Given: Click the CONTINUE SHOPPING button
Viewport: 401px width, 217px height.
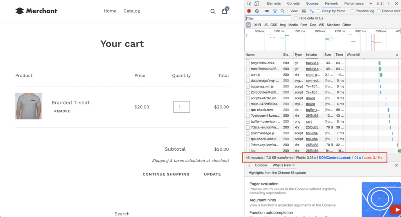Looking at the screenshot, I should (166, 174).
